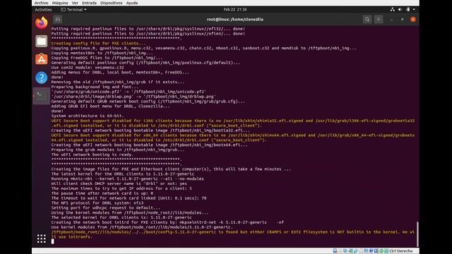452x254 pixels.
Task: Click the 'Running mknic-nbi --kernel' line
Action: tap(127, 179)
